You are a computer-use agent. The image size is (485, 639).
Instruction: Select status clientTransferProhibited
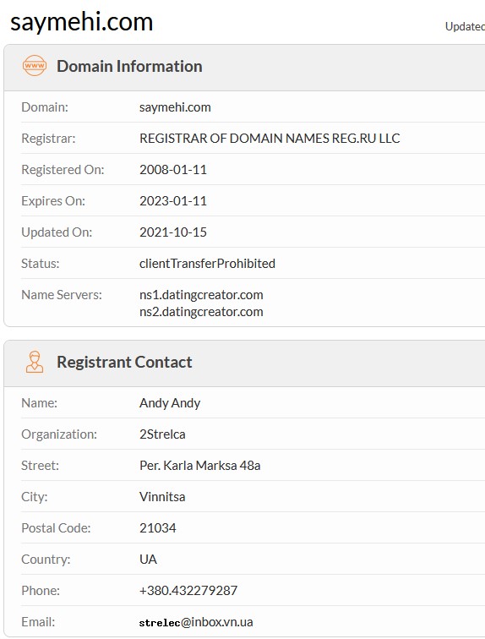(207, 264)
